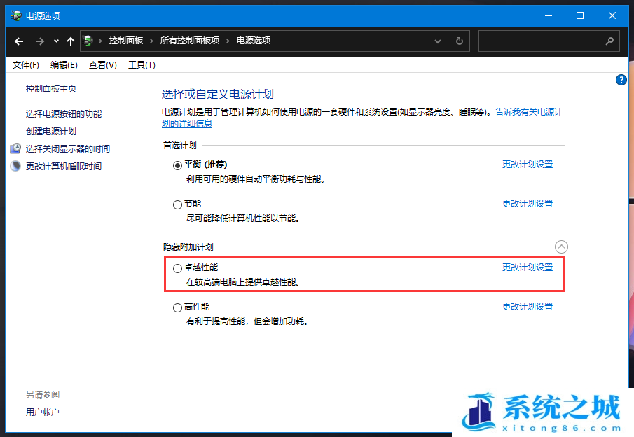Open the 工具(T) menu
Image resolution: width=634 pixels, height=437 pixels.
141,65
